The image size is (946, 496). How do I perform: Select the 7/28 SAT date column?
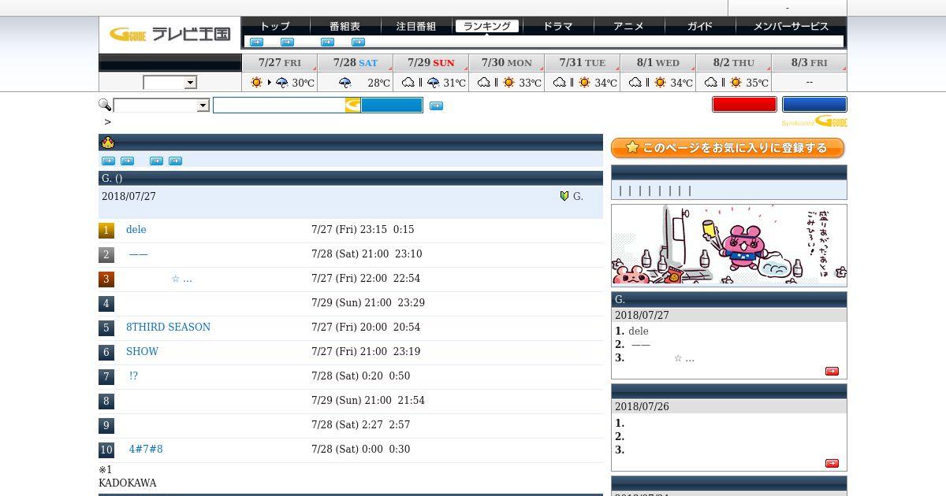355,62
